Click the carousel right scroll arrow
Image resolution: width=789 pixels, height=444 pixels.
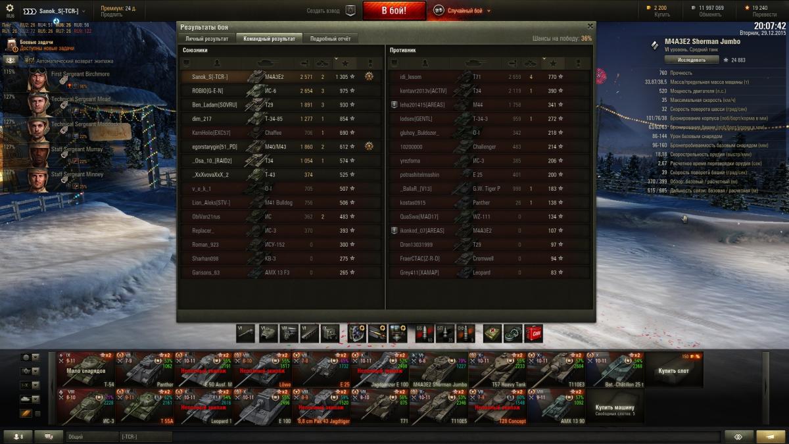click(x=765, y=388)
